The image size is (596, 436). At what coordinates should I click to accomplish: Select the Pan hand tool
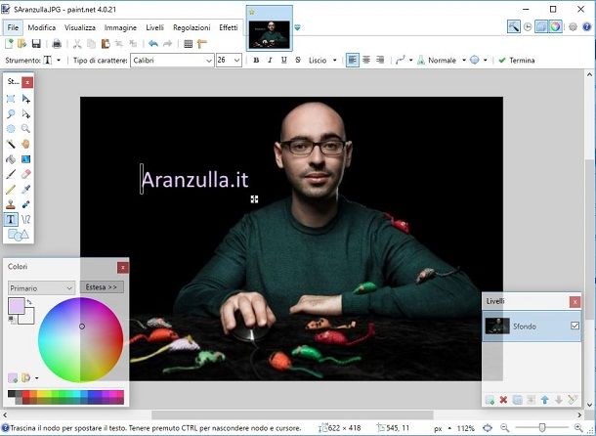[x=25, y=144]
